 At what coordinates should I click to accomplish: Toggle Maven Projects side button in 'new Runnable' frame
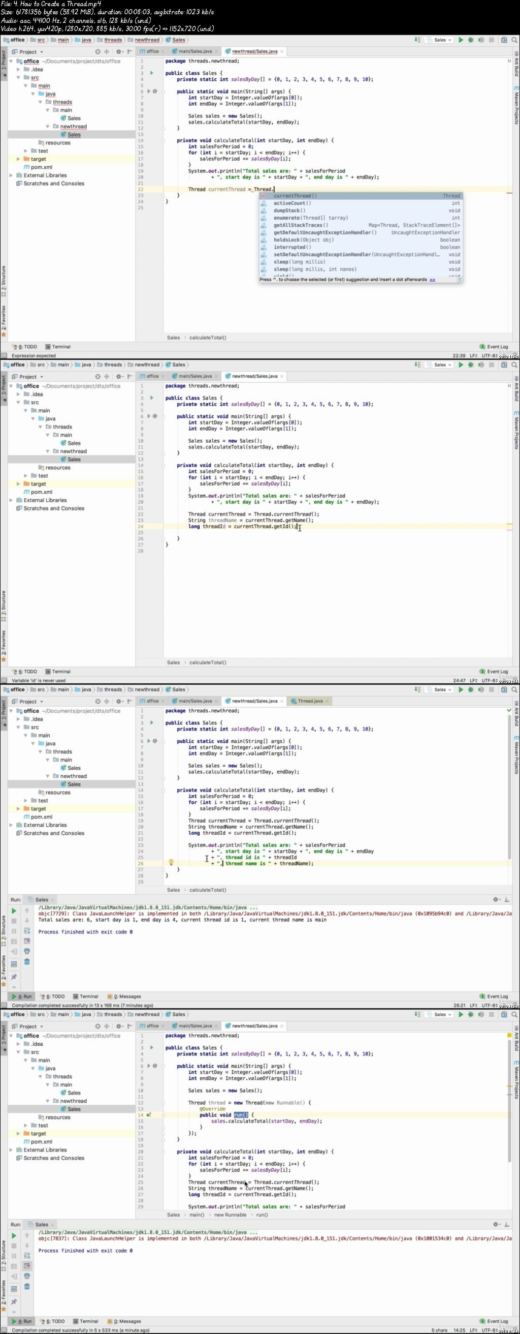516,1079
